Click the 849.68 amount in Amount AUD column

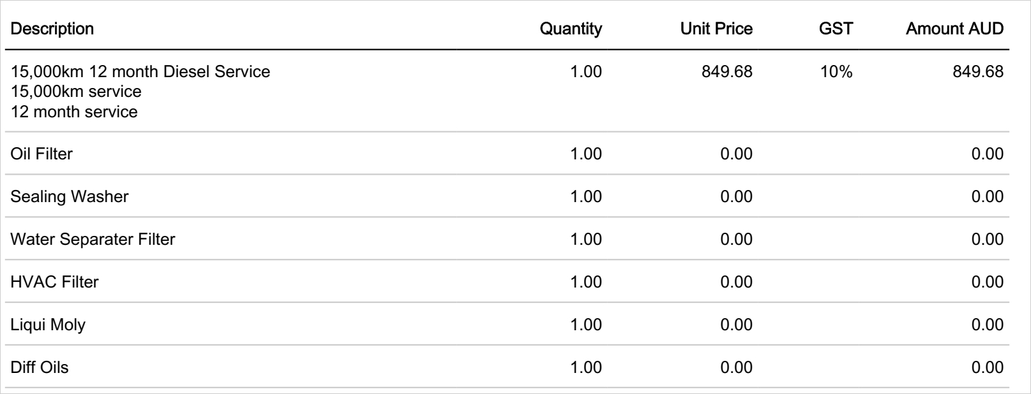pyautogui.click(x=977, y=71)
